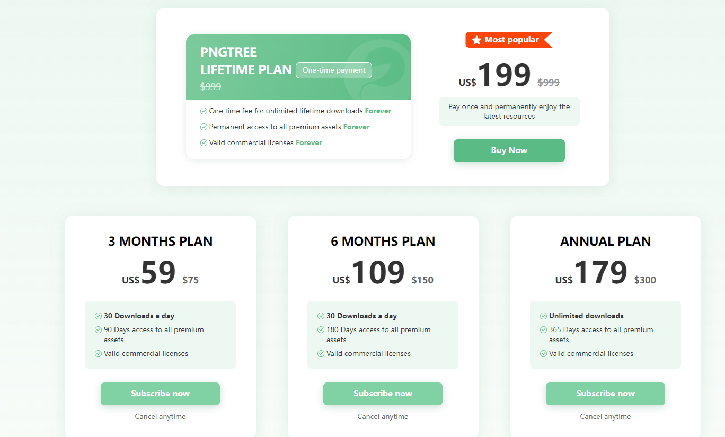Subscribe to the 3 Months Plan
This screenshot has width=725, height=437.
(x=160, y=394)
